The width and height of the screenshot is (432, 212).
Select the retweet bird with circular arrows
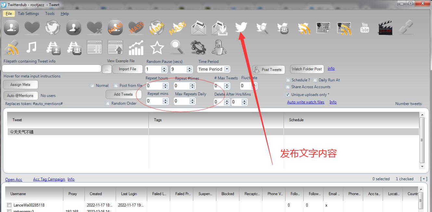pos(53,28)
